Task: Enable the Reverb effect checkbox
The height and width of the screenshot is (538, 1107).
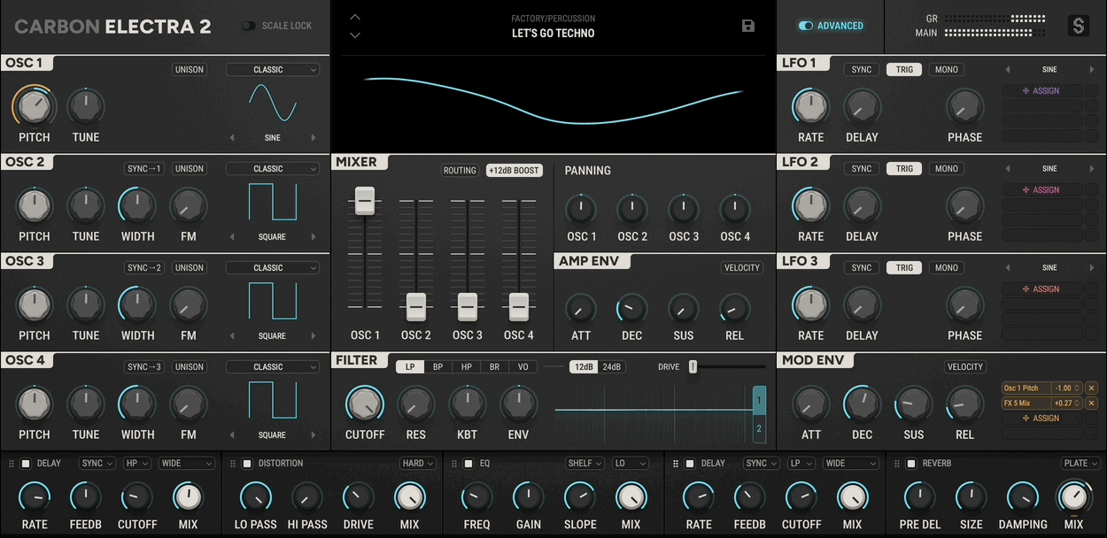Action: pyautogui.click(x=911, y=464)
